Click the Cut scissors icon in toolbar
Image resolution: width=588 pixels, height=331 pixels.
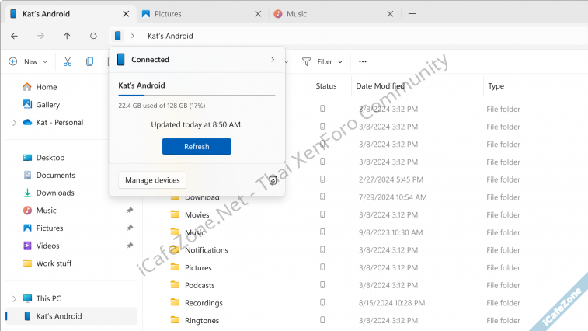tap(68, 61)
